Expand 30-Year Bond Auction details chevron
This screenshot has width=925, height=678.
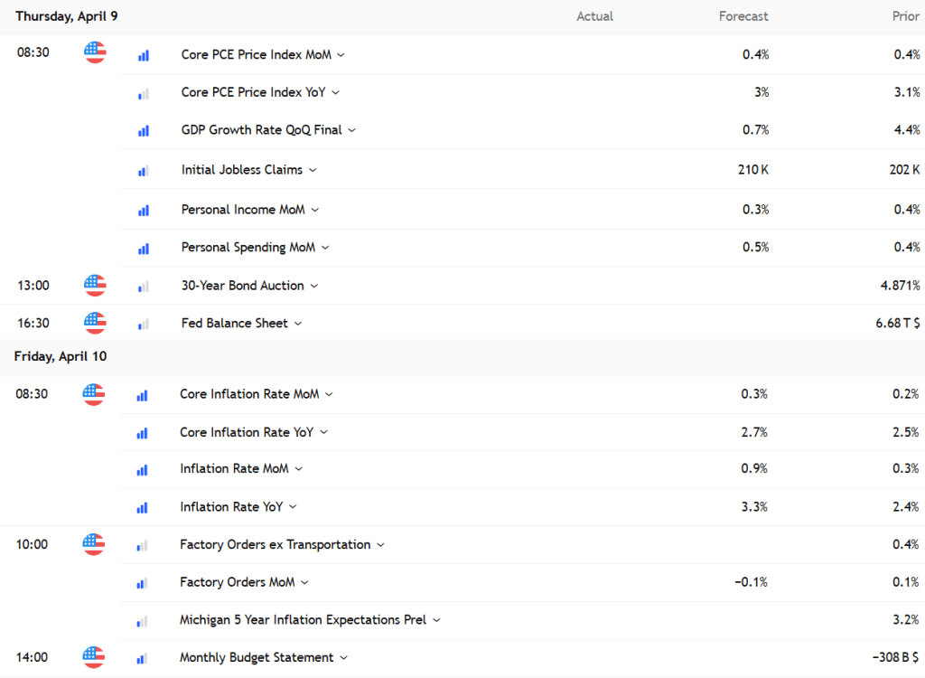point(314,286)
